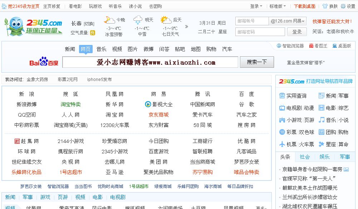Open 12306火车票 link

pos(114,125)
